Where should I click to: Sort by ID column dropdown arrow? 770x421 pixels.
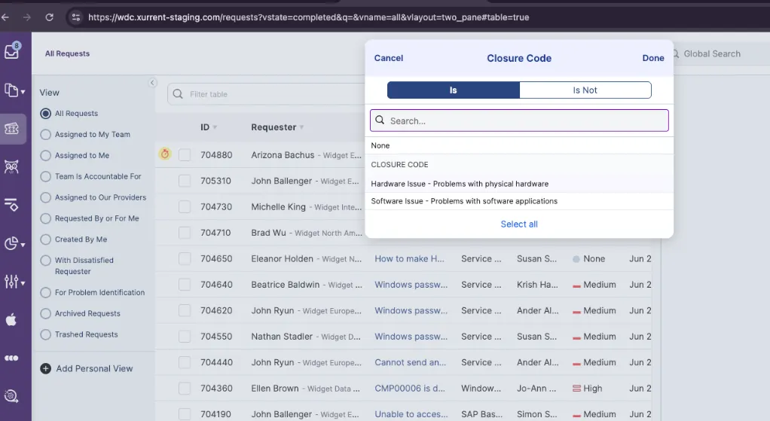coord(215,127)
